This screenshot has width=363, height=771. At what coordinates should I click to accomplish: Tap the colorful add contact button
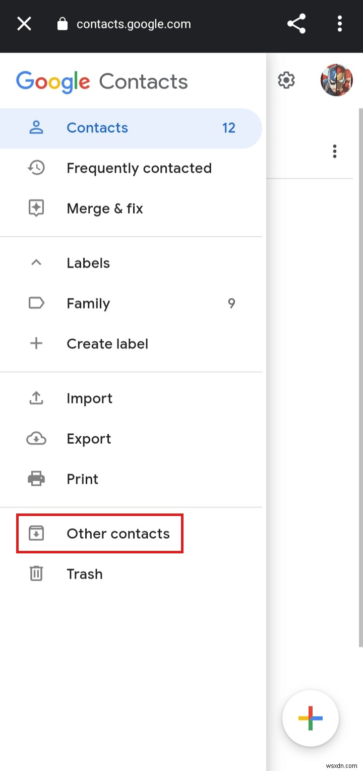point(310,718)
